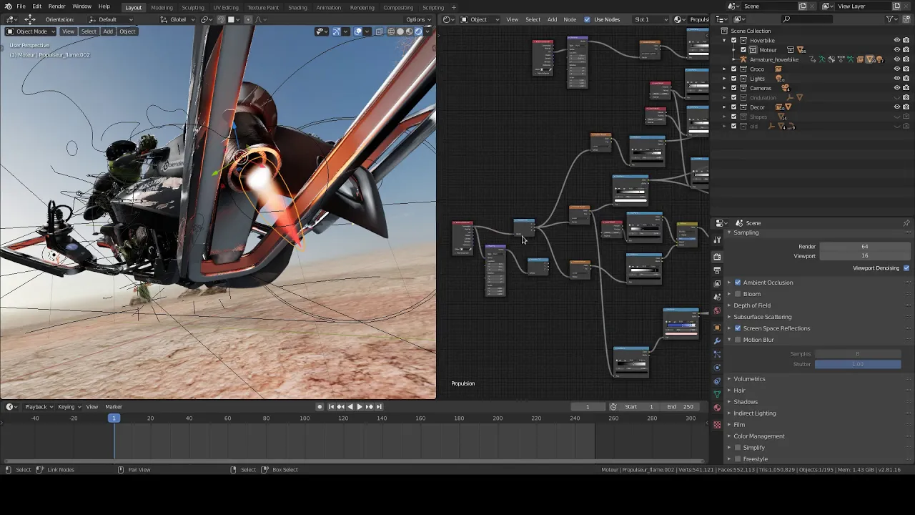Select solid viewport shading mode
Viewport: 915px width, 515px height.
[400, 31]
